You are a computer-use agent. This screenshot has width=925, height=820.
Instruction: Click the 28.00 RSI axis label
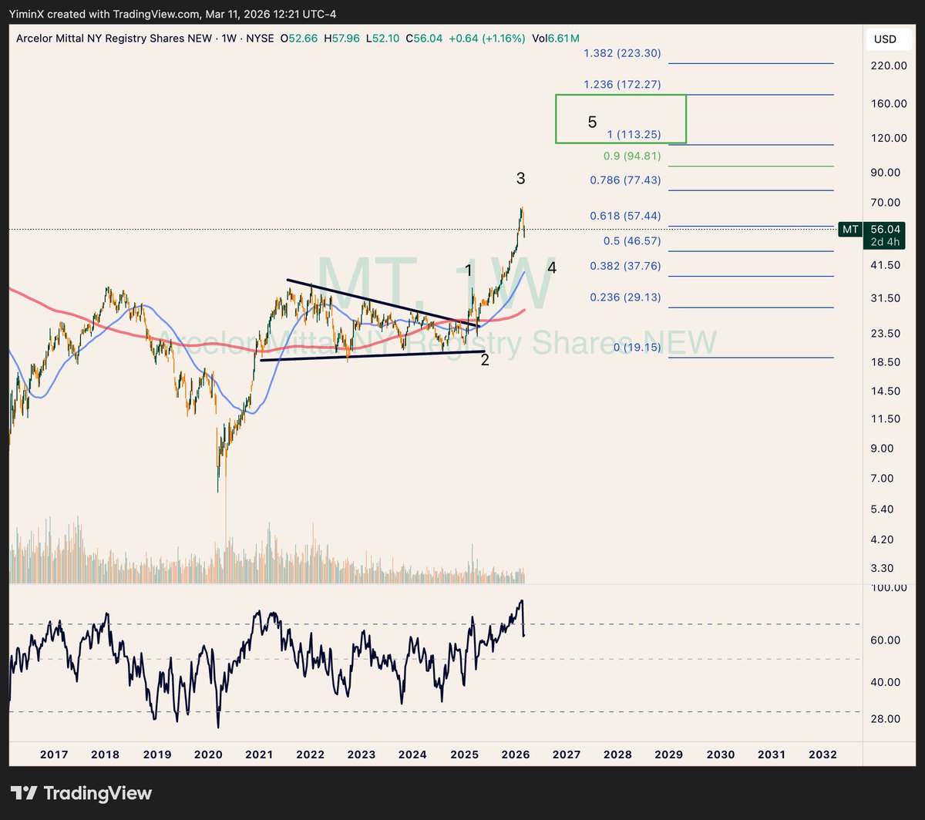(885, 718)
